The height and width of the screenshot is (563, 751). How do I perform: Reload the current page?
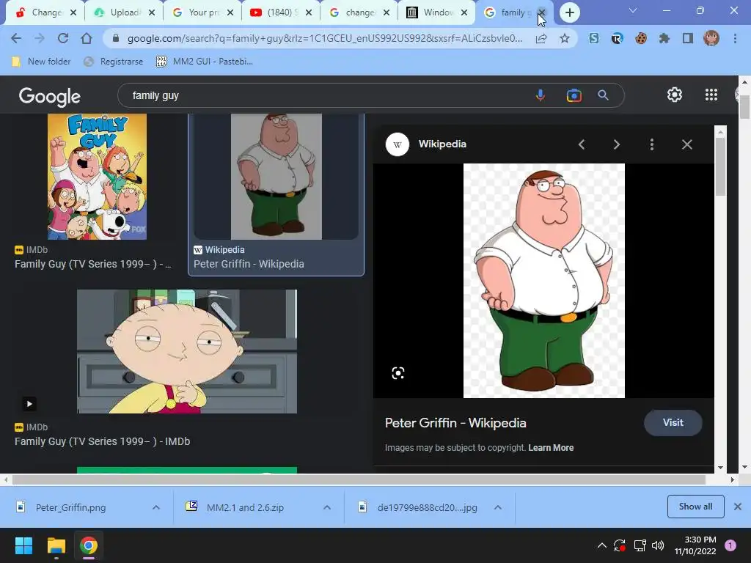[63, 38]
